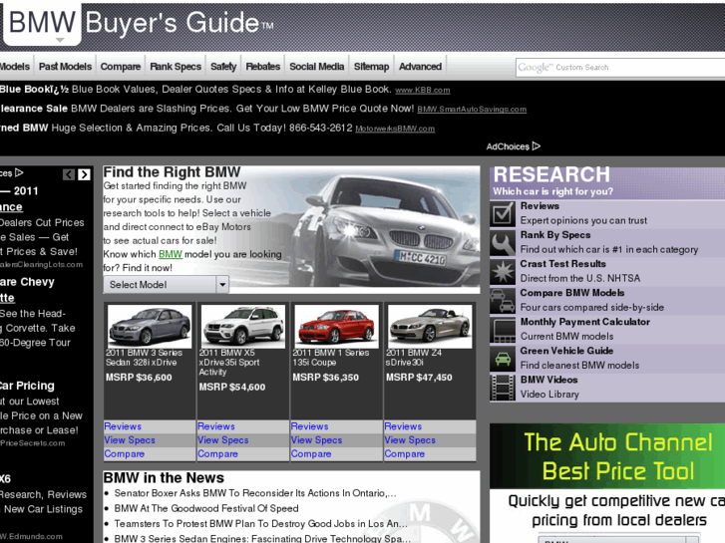Screen dimensions: 725x543
Task: Open the Goodwood Festival Of Speed headline
Action: point(206,508)
